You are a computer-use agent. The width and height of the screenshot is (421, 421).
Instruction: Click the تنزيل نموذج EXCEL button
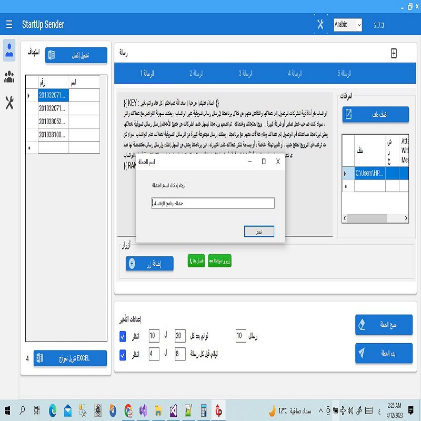coord(70,358)
